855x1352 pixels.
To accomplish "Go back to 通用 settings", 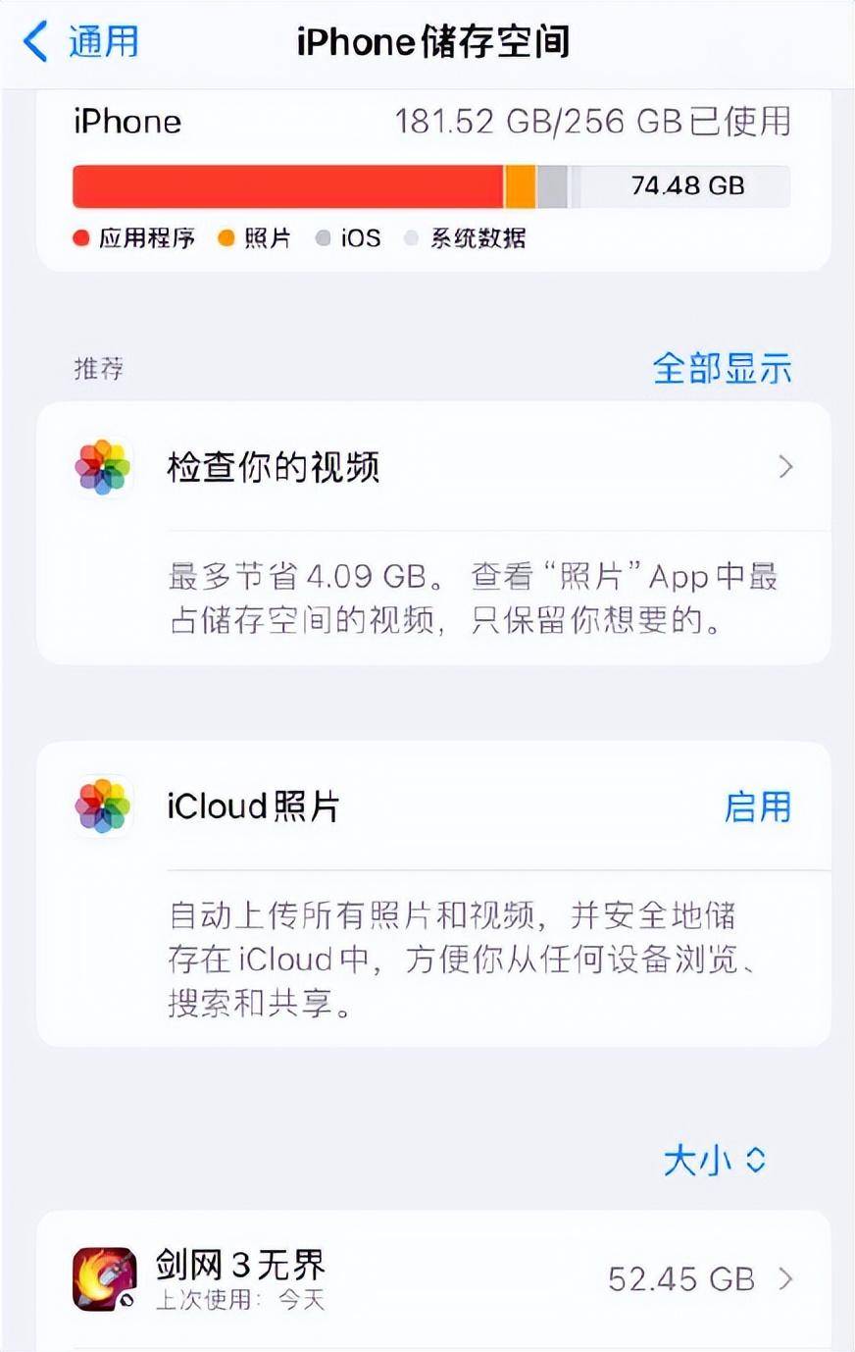I will [x=81, y=42].
